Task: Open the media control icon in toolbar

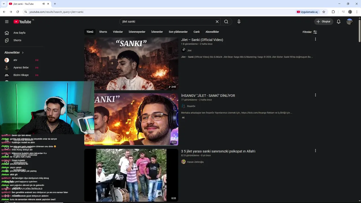Action: point(343,12)
